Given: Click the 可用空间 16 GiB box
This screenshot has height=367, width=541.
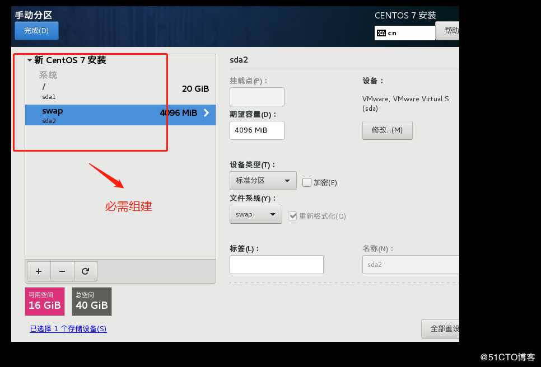Looking at the screenshot, I should point(45,302).
